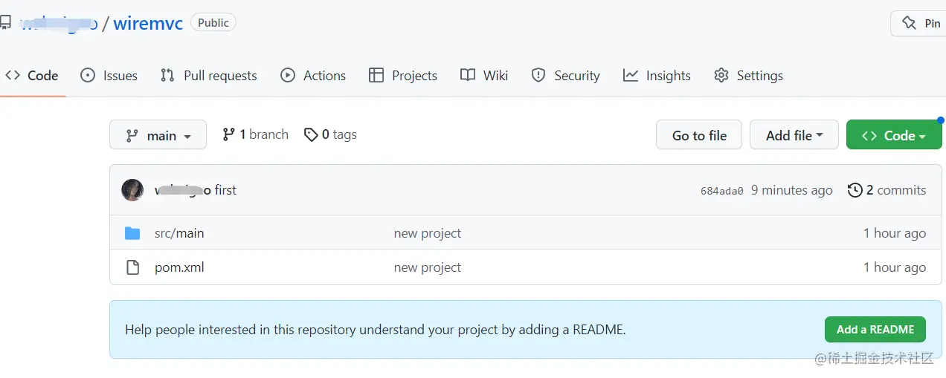946x378 pixels.
Task: Click the branch count icon
Action: 229,134
